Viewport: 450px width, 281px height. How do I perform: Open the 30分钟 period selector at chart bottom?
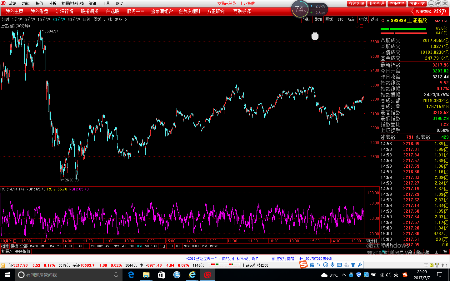pos(372,241)
